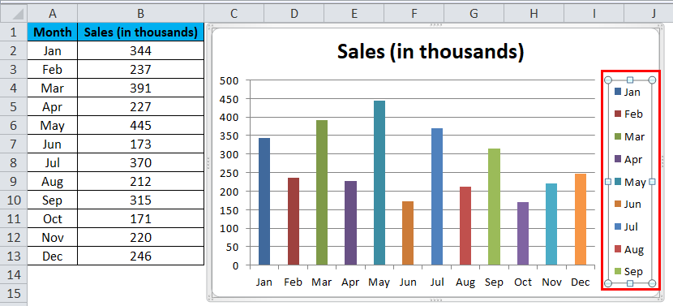Screen dimensions: 673x306
Task: Click the Jan bar in the chart
Action: (264, 201)
